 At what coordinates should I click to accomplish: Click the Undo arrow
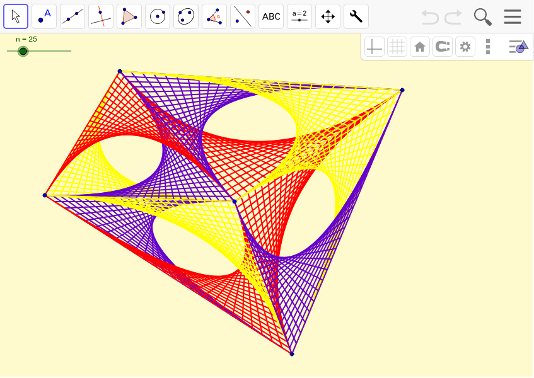pyautogui.click(x=430, y=16)
